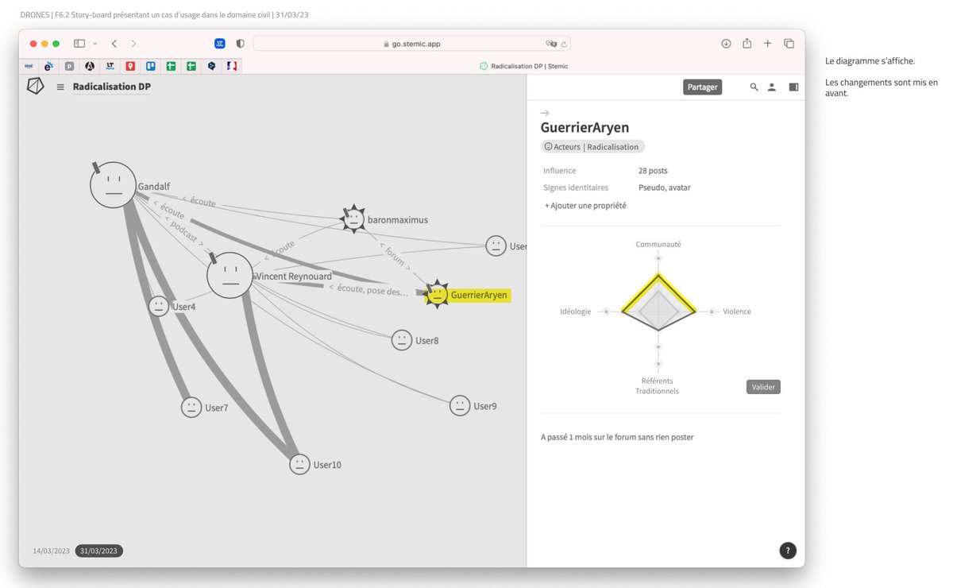Click the Gandalf actor node

113,184
